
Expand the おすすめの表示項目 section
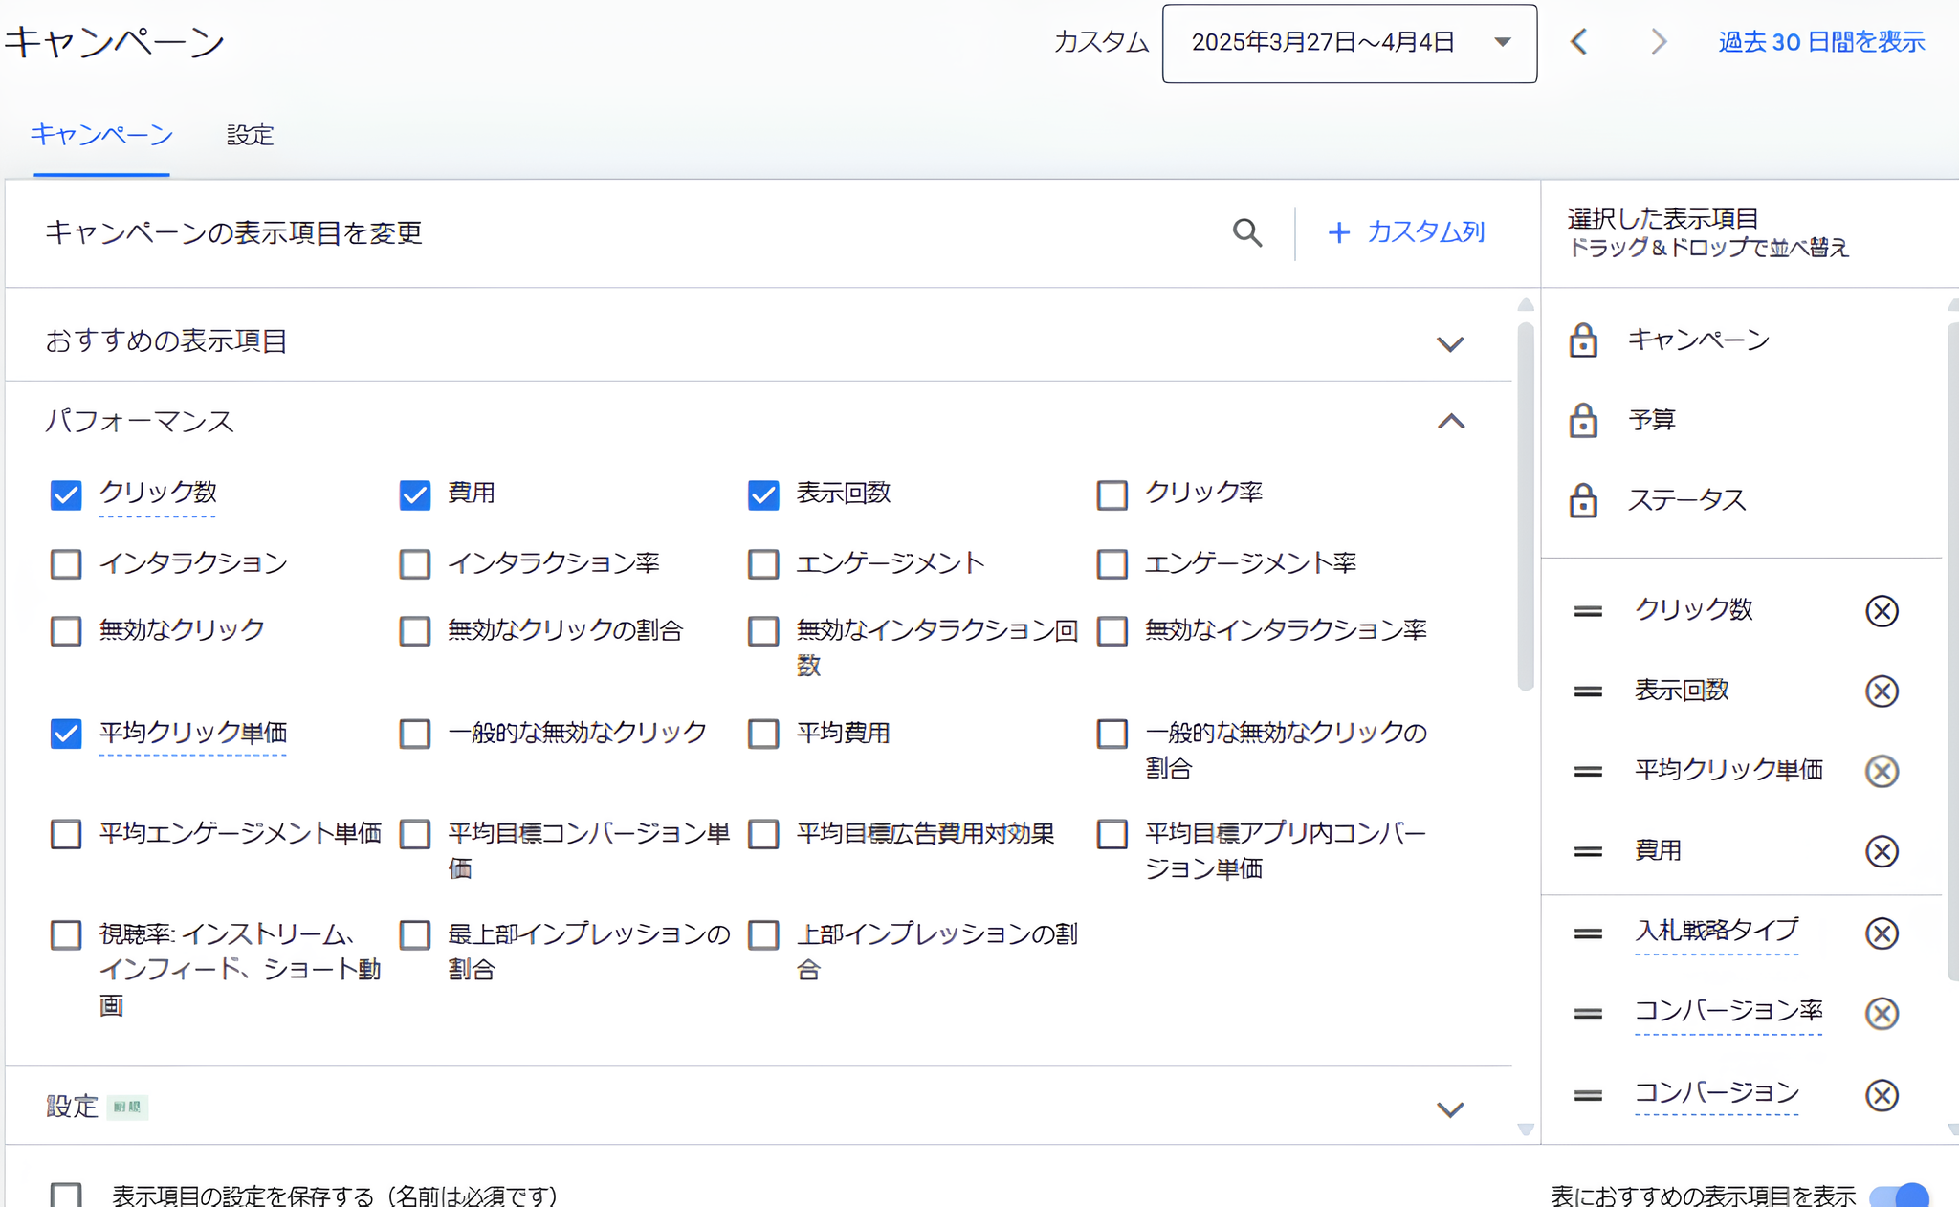tap(1451, 344)
